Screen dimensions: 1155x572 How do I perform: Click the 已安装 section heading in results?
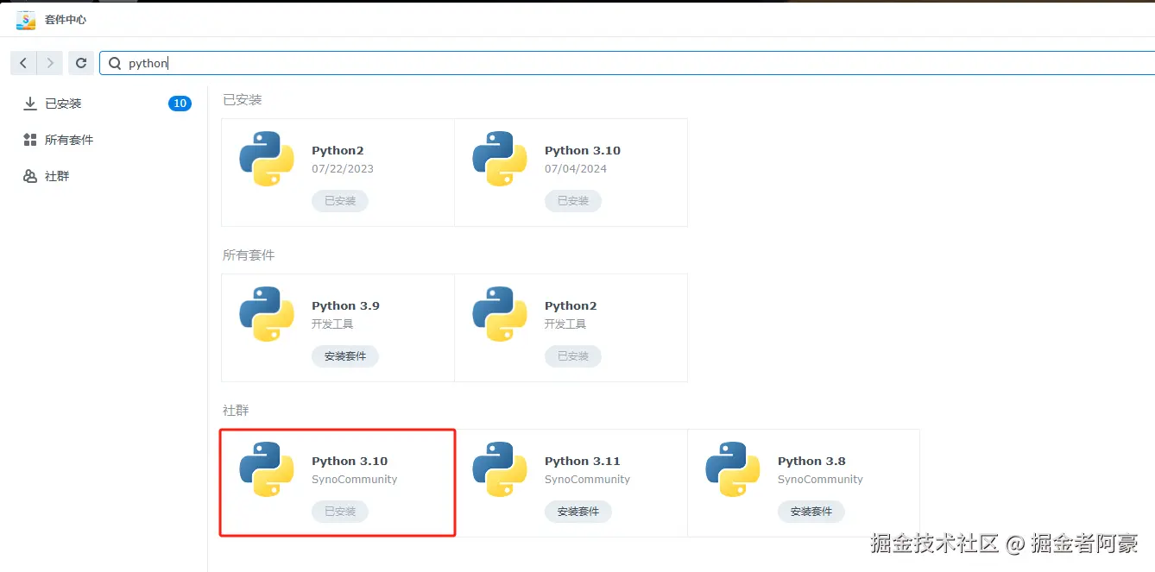click(x=243, y=100)
